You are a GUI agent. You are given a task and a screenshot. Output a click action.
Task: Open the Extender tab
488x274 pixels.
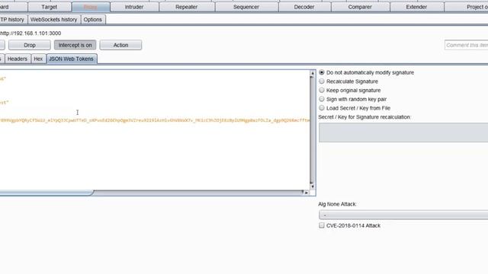point(416,7)
